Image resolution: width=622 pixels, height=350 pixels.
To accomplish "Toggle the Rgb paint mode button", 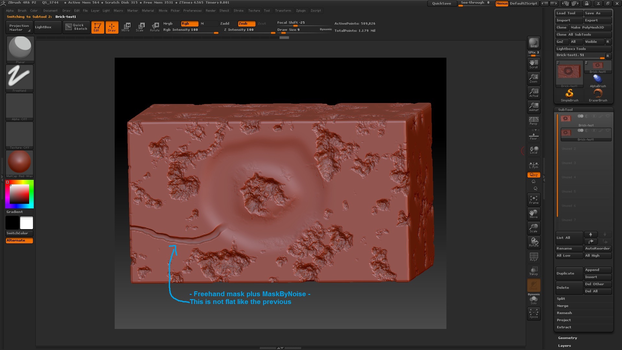I will (189, 24).
